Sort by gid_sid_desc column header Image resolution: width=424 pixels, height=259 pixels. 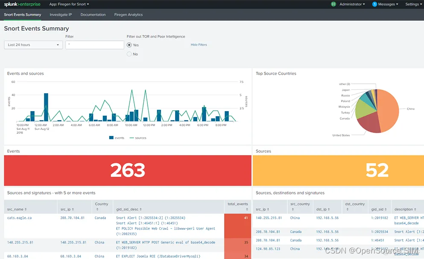tap(129, 209)
